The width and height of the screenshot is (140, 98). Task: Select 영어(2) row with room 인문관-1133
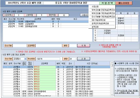tap(57, 69)
